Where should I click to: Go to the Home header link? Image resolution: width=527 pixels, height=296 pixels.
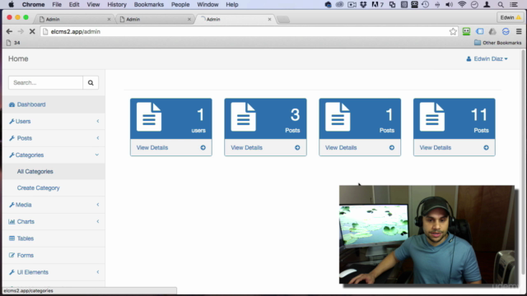(x=18, y=58)
